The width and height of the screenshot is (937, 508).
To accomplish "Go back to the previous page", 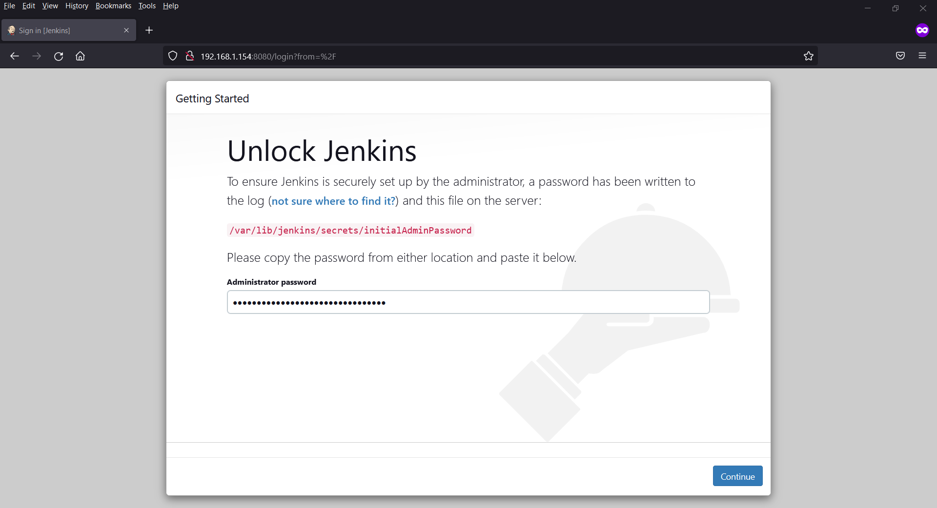I will coord(15,56).
